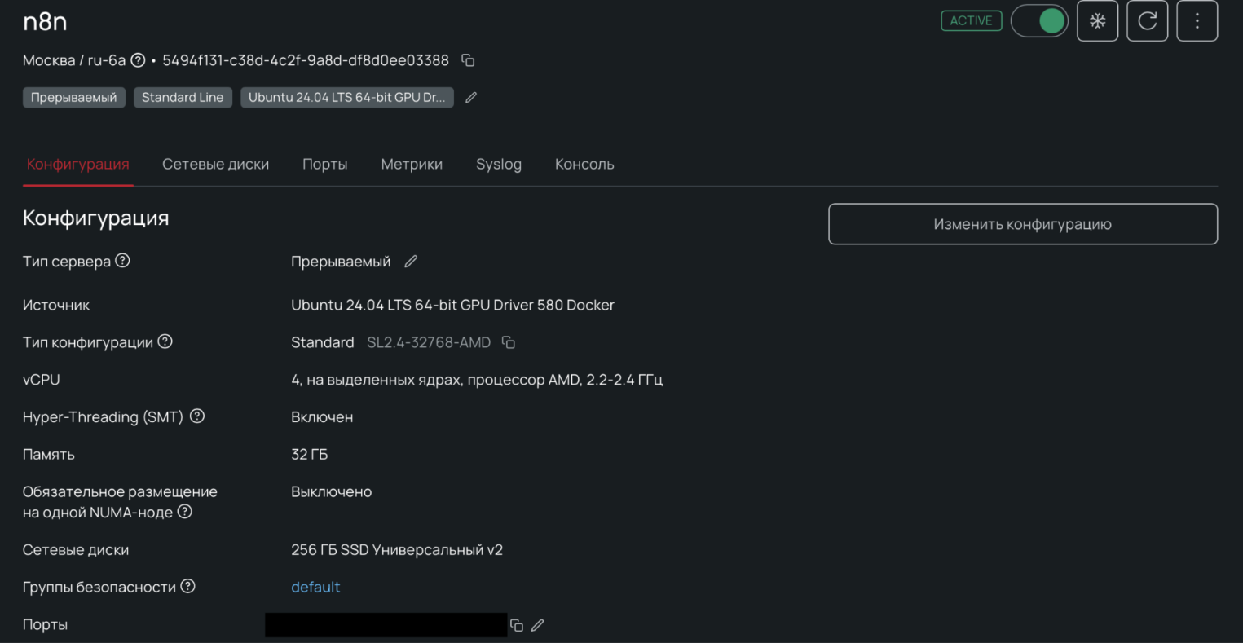
Task: Show help for Тип конфигурации
Action: 165,341
